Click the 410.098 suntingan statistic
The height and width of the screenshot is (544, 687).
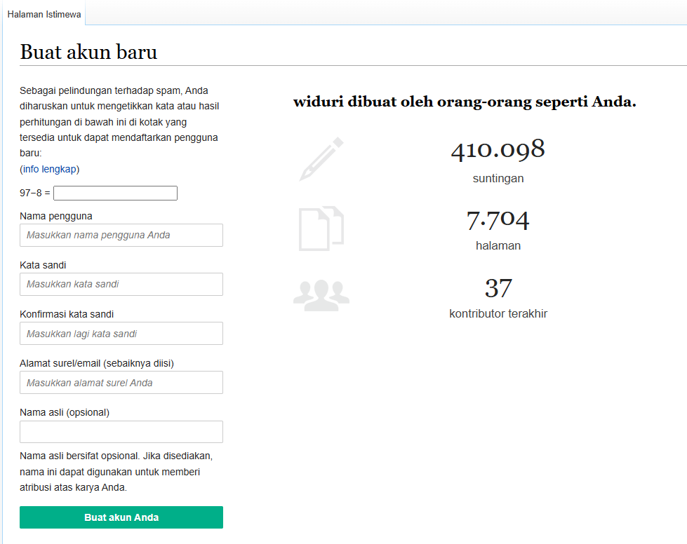(x=498, y=160)
